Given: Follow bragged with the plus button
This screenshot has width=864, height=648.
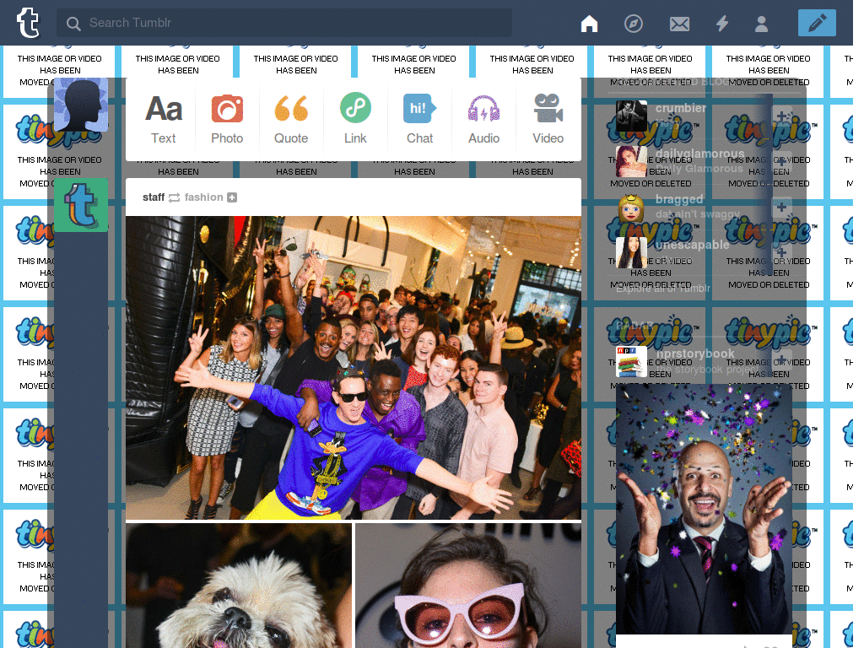Looking at the screenshot, I should click(781, 208).
